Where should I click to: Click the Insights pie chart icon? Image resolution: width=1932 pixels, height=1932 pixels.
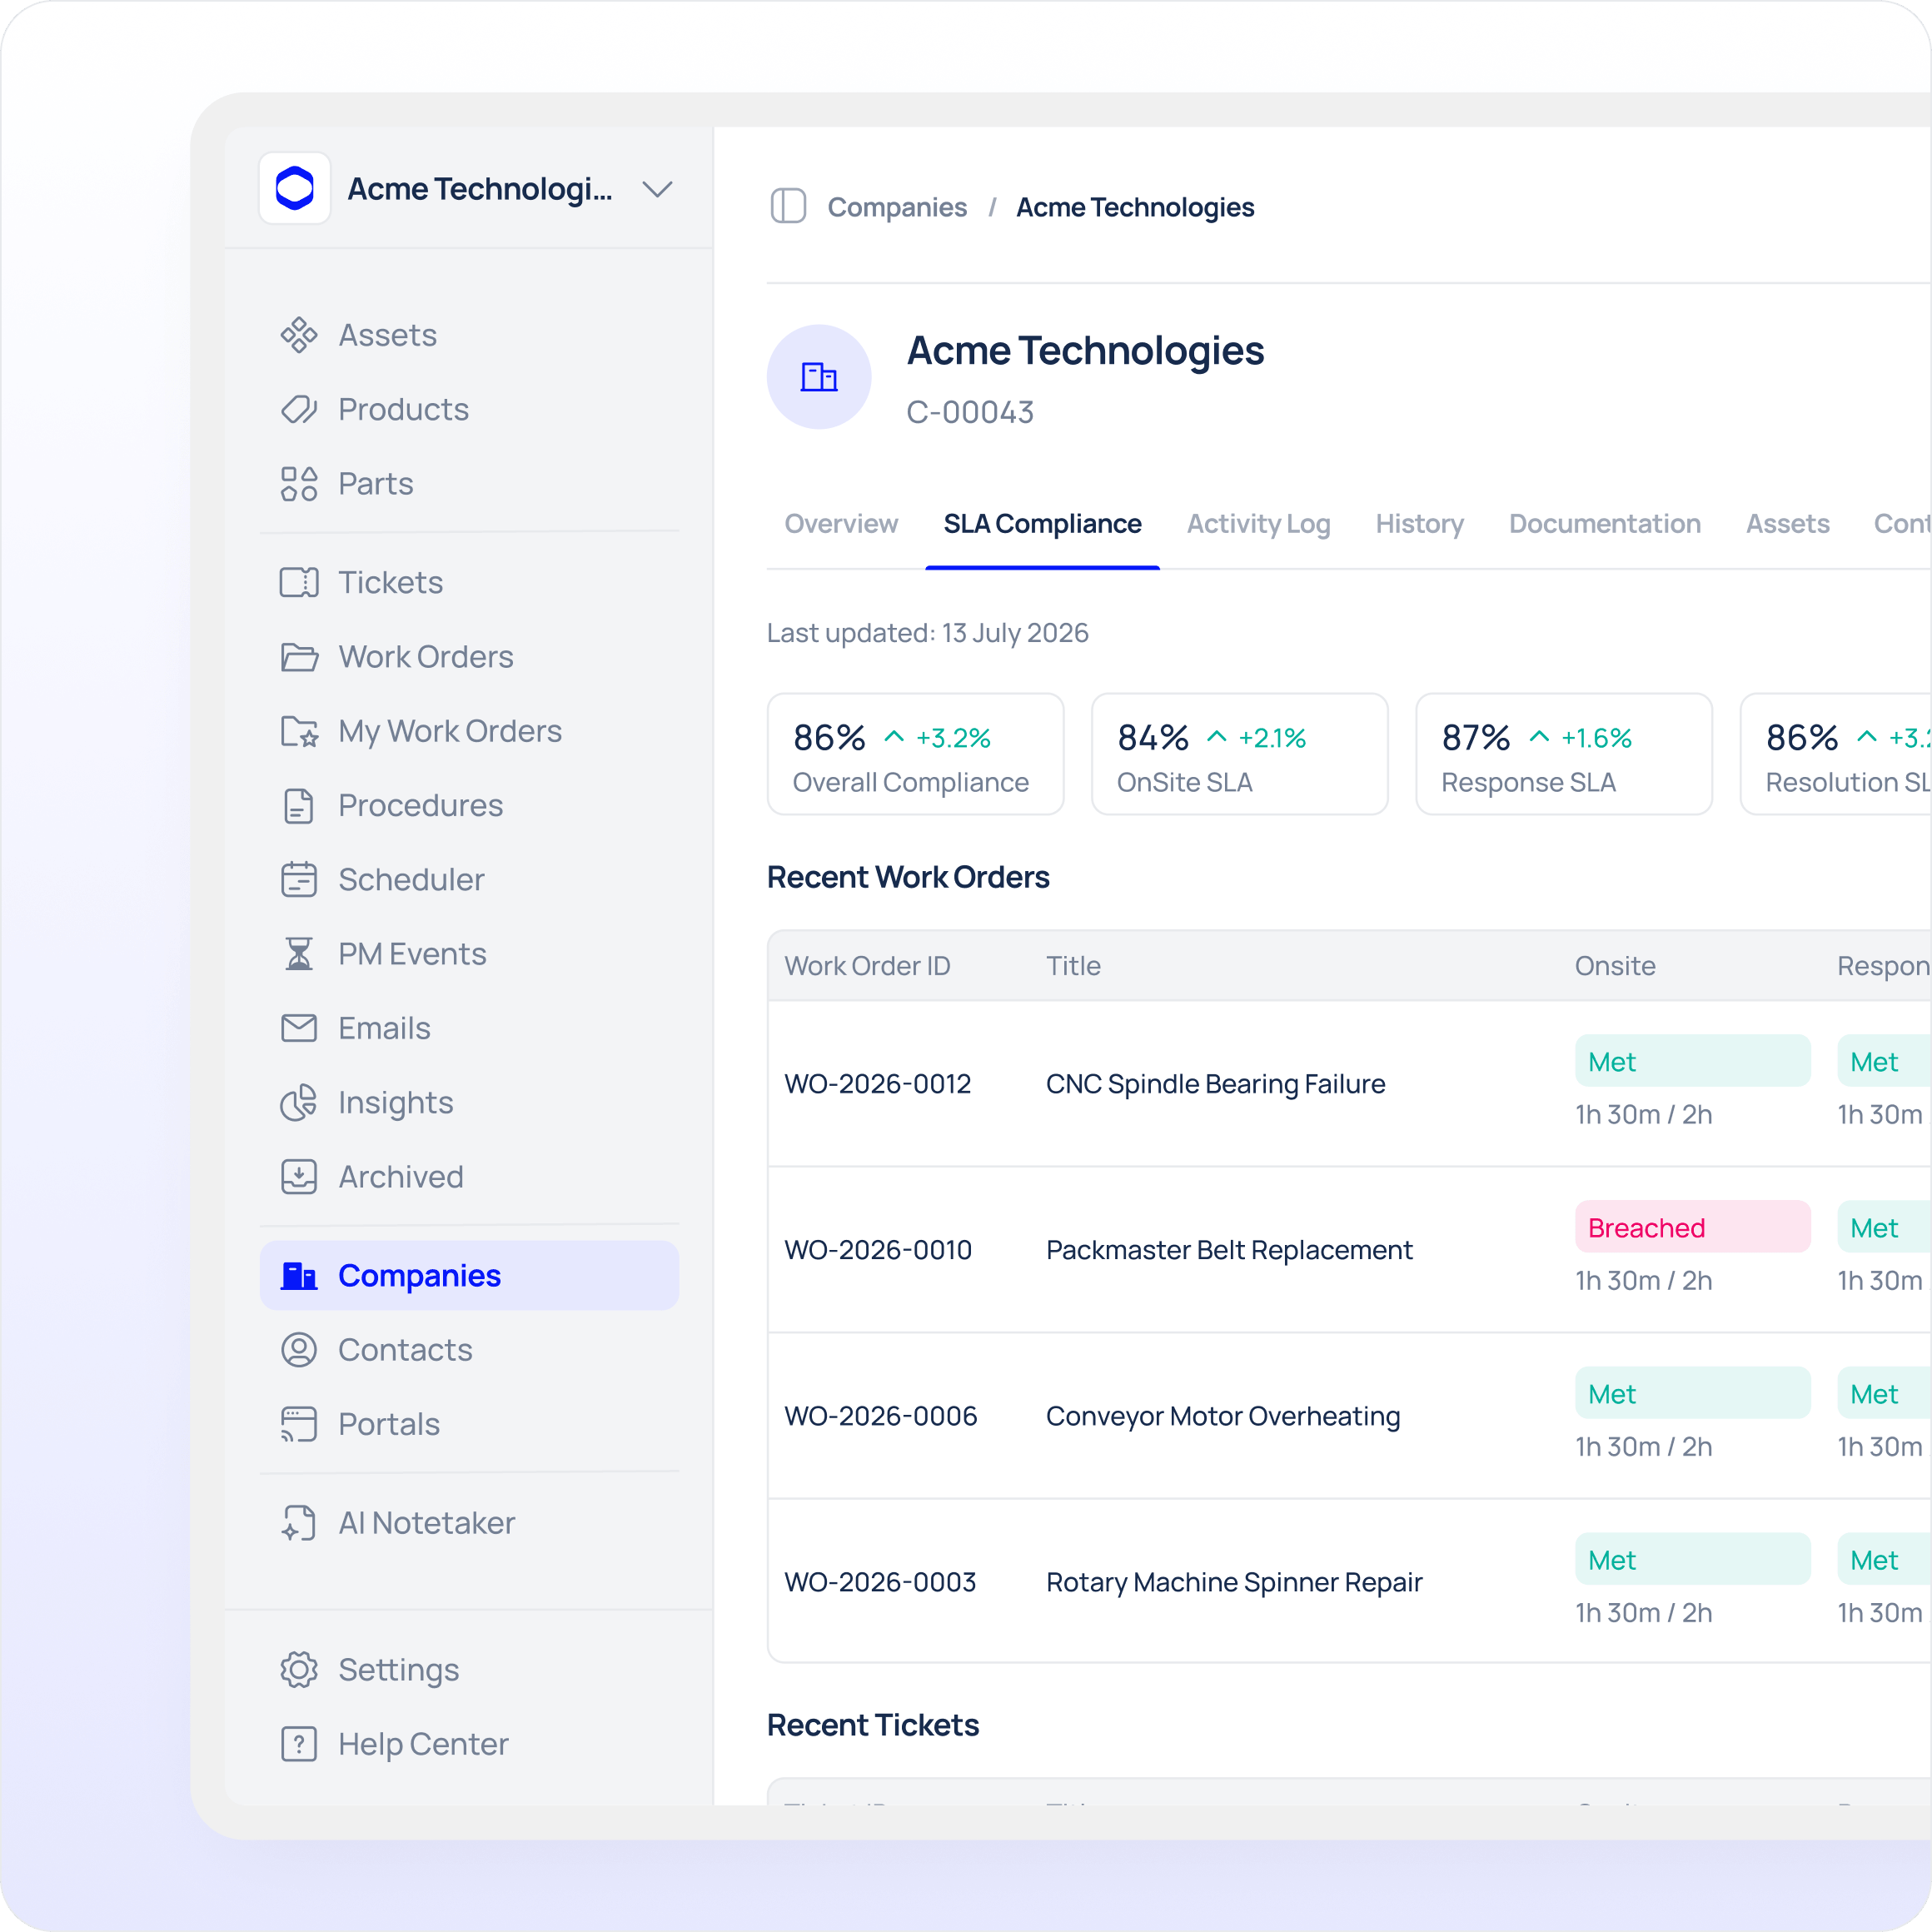coord(298,1102)
